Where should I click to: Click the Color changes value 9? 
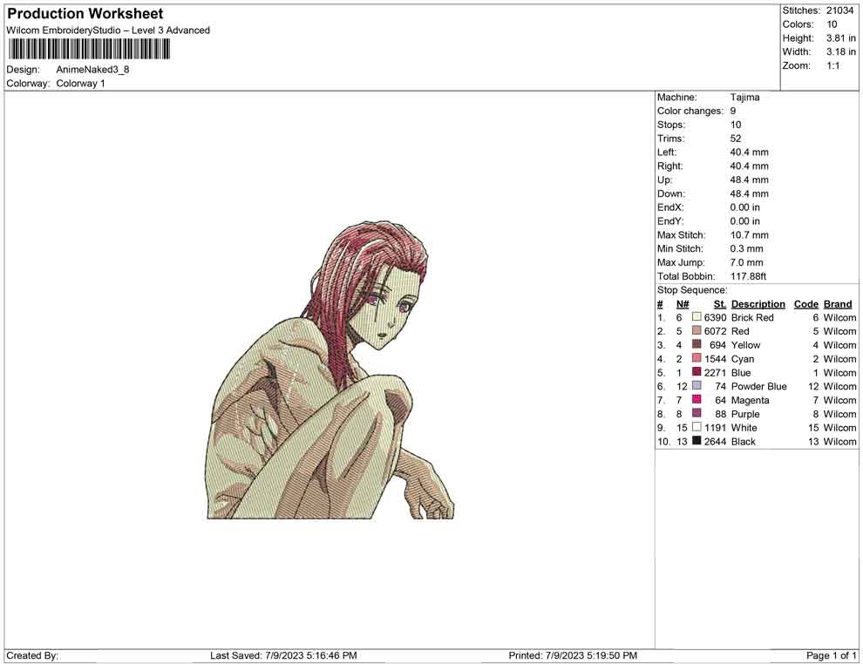click(x=733, y=112)
